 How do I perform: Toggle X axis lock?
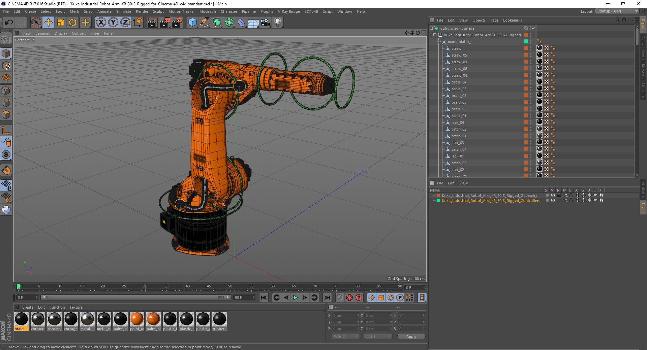(x=101, y=23)
